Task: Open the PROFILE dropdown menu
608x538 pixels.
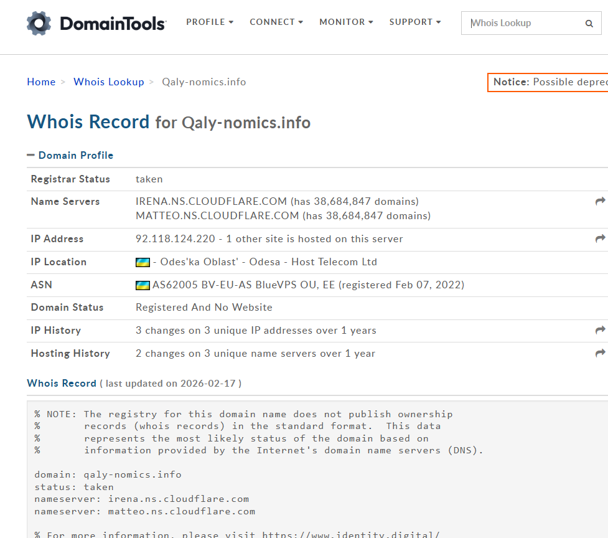Action: pyautogui.click(x=210, y=22)
